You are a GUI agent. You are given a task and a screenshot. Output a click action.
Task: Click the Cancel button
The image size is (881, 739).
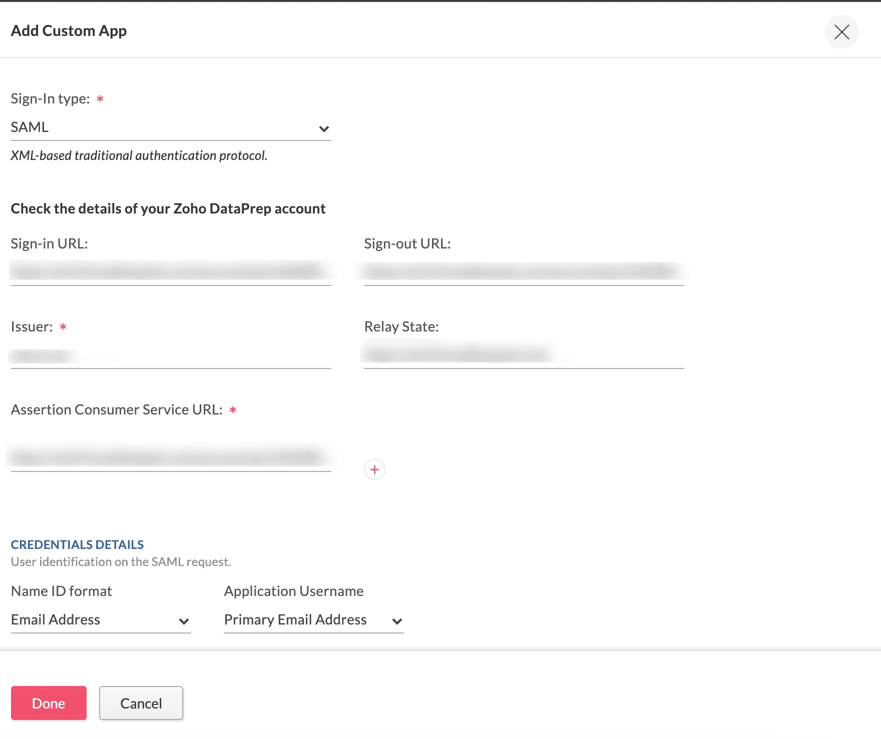click(141, 703)
